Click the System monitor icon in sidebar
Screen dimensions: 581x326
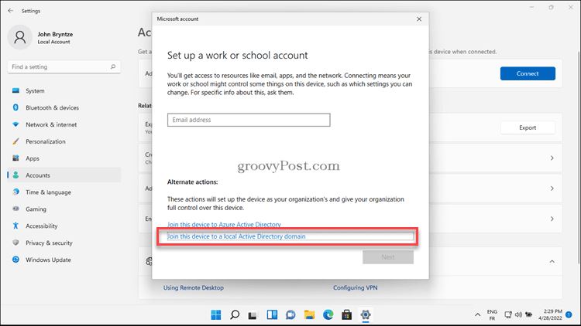(x=15, y=90)
